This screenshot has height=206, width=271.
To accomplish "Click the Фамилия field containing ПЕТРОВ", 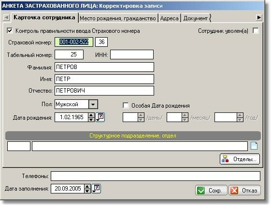I will (104, 67).
